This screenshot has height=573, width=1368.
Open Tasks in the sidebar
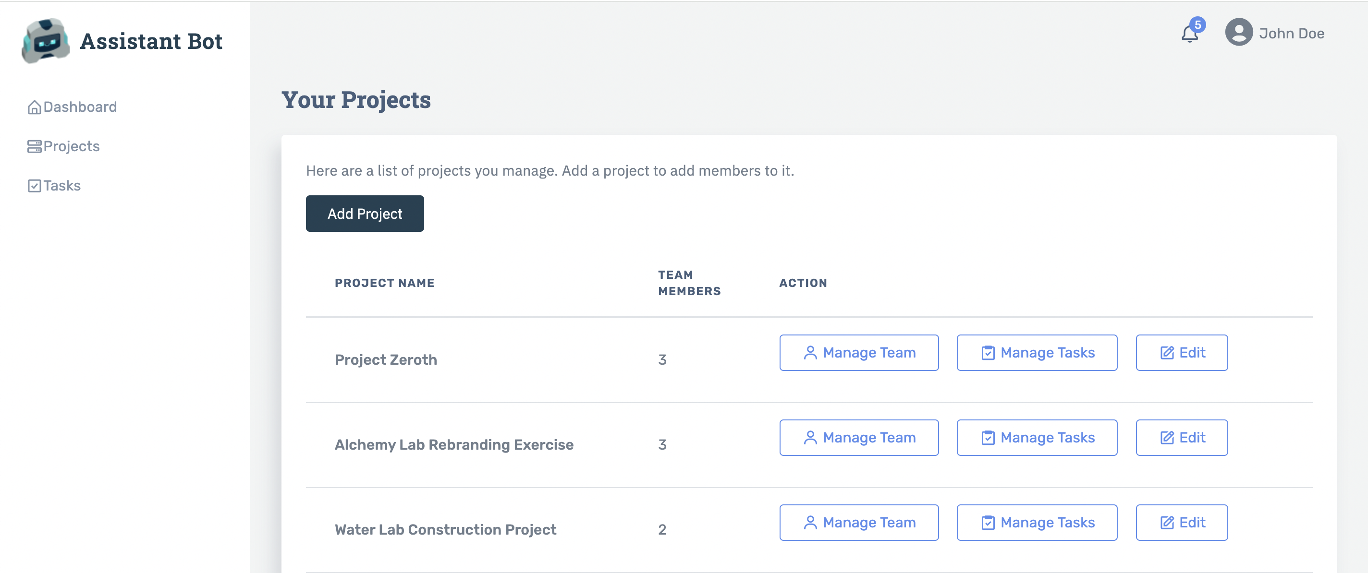pos(54,186)
